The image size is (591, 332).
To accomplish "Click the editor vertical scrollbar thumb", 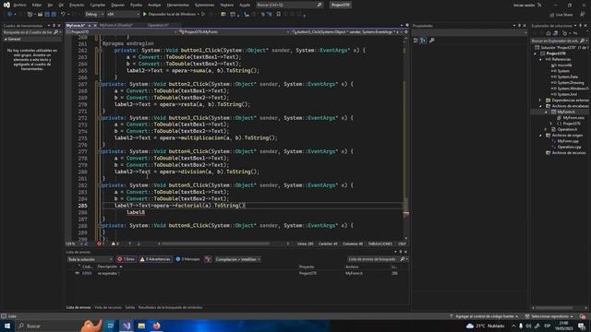I will [x=406, y=205].
